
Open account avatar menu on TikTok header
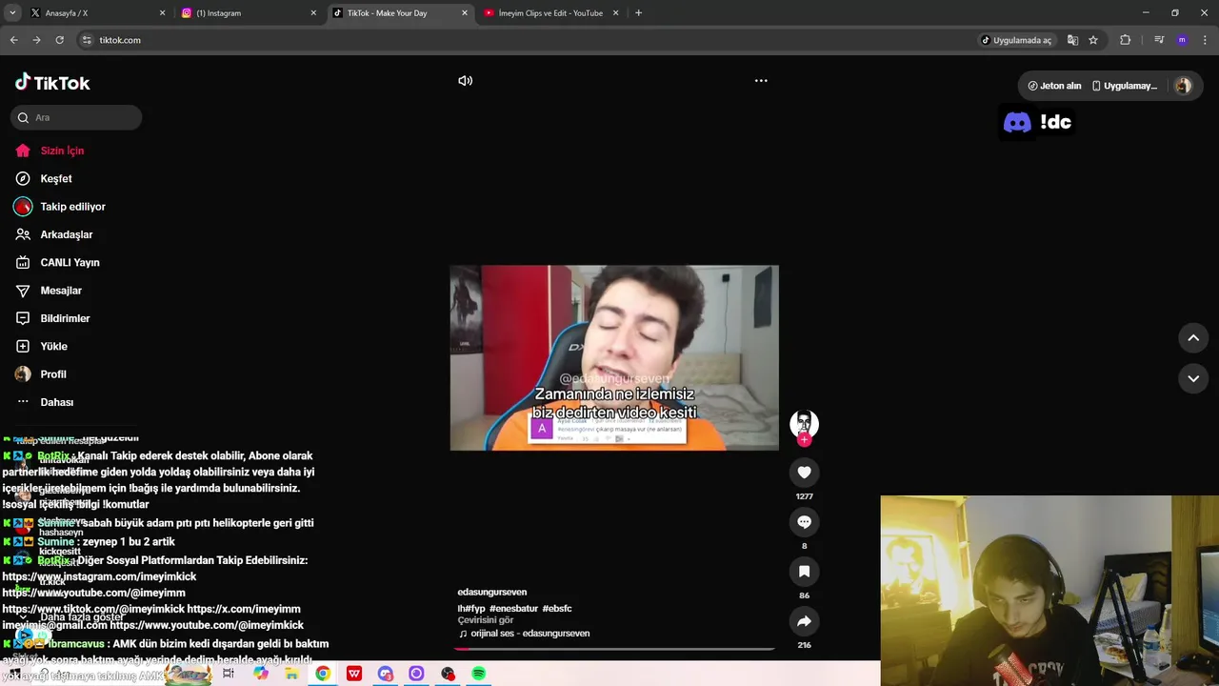click(x=1183, y=86)
